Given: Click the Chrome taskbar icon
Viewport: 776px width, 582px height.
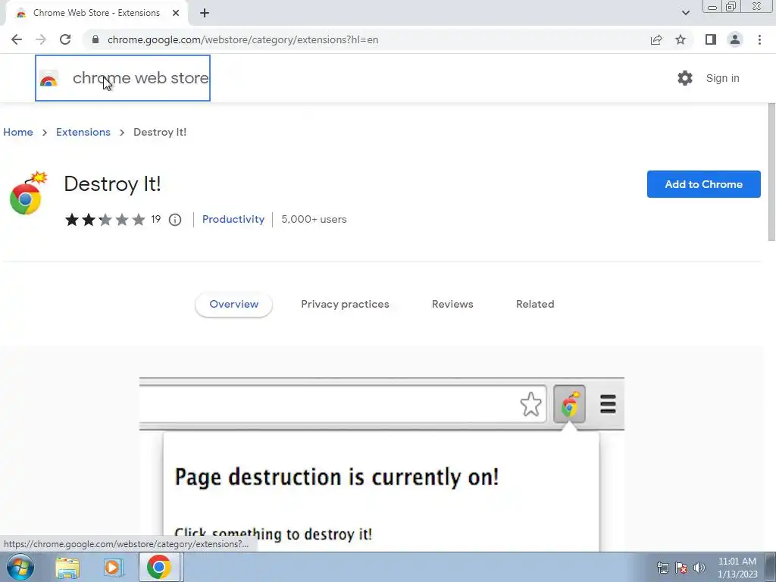Looking at the screenshot, I should (159, 567).
